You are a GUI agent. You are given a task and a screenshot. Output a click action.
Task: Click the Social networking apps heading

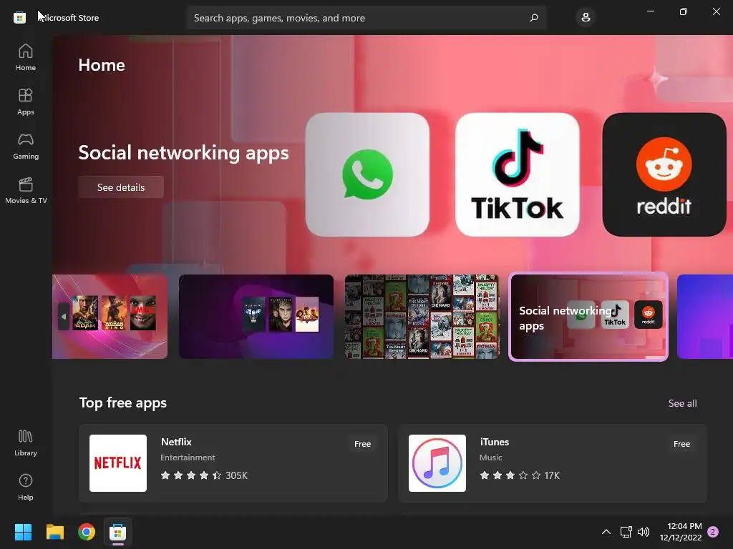click(184, 153)
